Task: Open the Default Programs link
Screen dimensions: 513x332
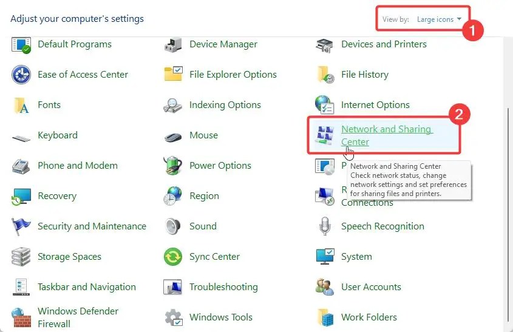Action: (x=75, y=44)
